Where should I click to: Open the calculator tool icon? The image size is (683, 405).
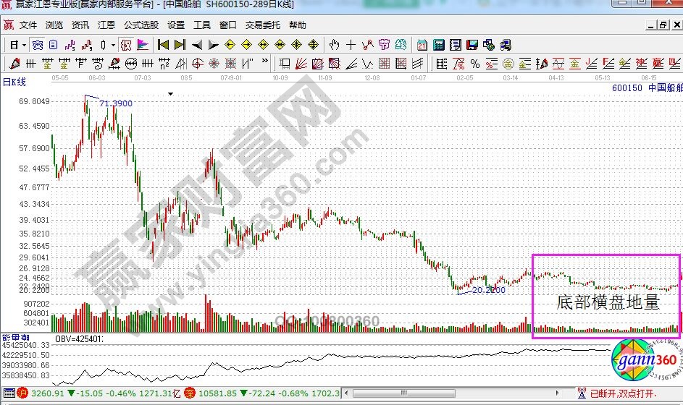click(x=439, y=45)
